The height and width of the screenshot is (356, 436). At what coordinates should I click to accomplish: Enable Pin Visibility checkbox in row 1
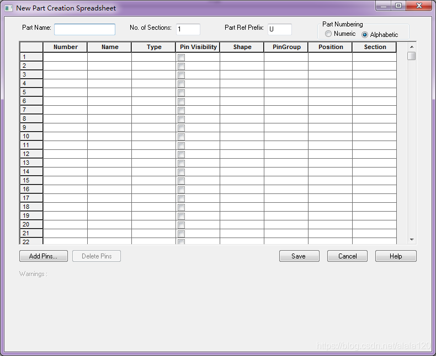point(182,57)
